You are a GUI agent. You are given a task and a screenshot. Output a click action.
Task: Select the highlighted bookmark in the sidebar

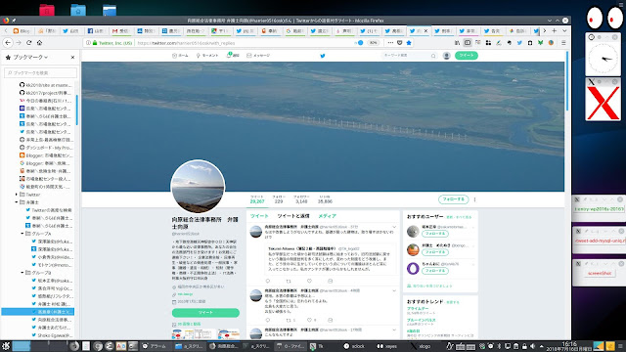tap(38, 312)
